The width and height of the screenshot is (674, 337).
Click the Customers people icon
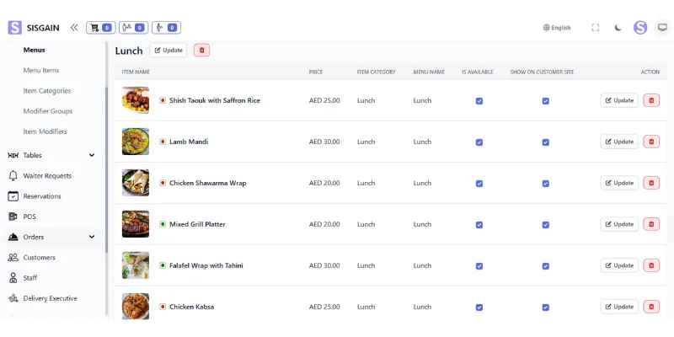coord(13,258)
